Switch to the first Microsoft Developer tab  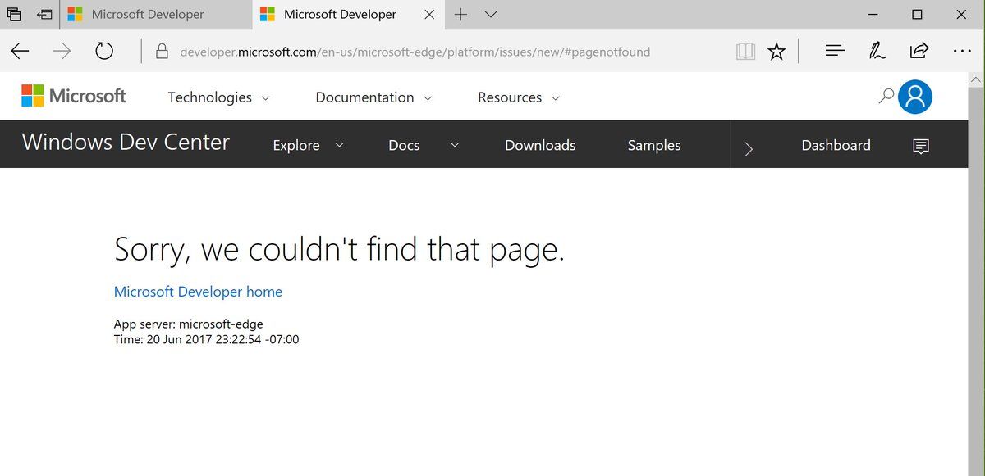[x=148, y=15]
